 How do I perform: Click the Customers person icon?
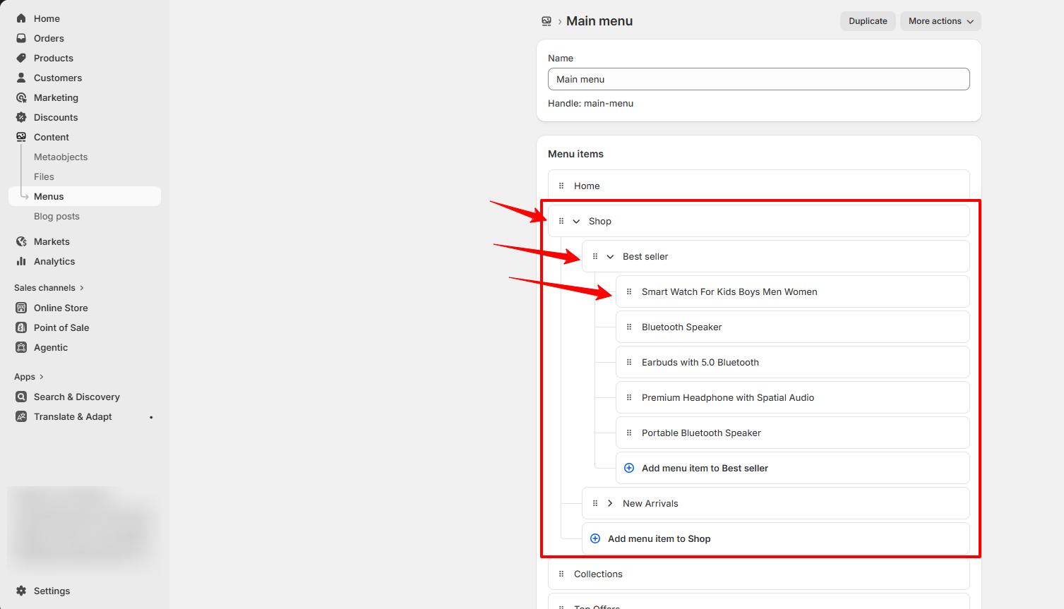(21, 78)
